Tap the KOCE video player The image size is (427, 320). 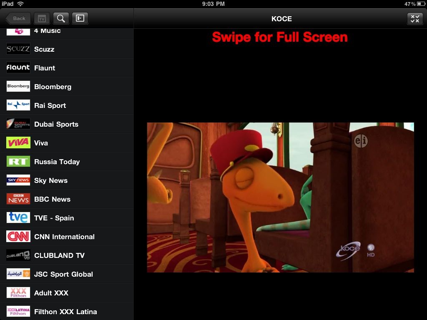coord(281,197)
